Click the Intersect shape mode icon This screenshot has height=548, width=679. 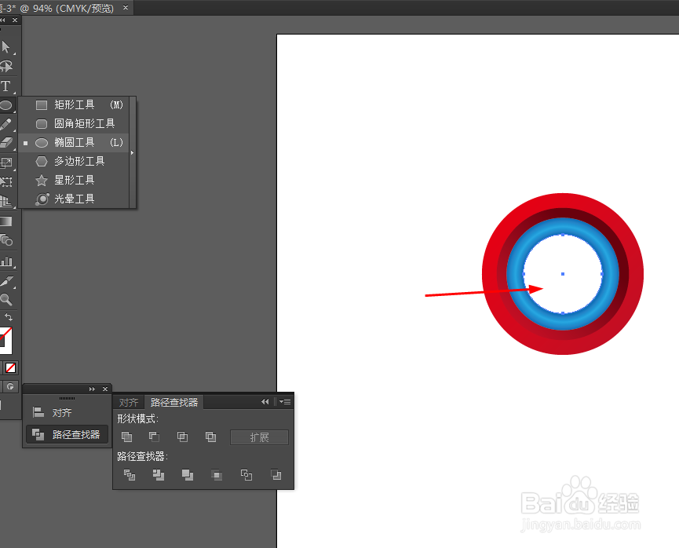182,437
